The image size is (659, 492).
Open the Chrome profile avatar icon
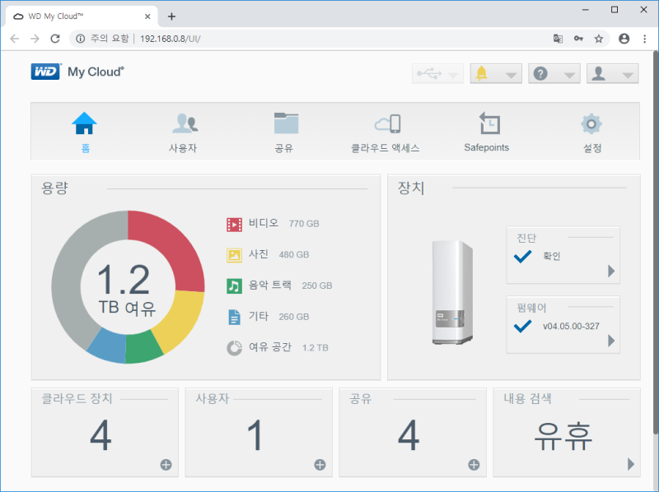click(624, 39)
